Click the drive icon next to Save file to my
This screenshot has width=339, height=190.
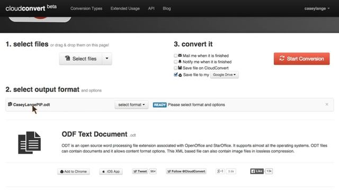coord(180,75)
